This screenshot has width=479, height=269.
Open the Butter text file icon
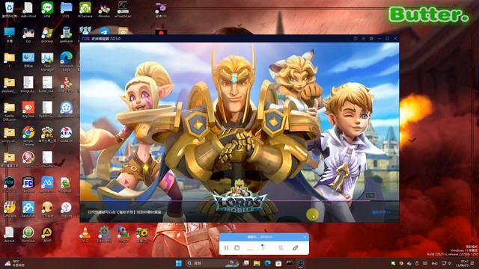[x=47, y=84]
